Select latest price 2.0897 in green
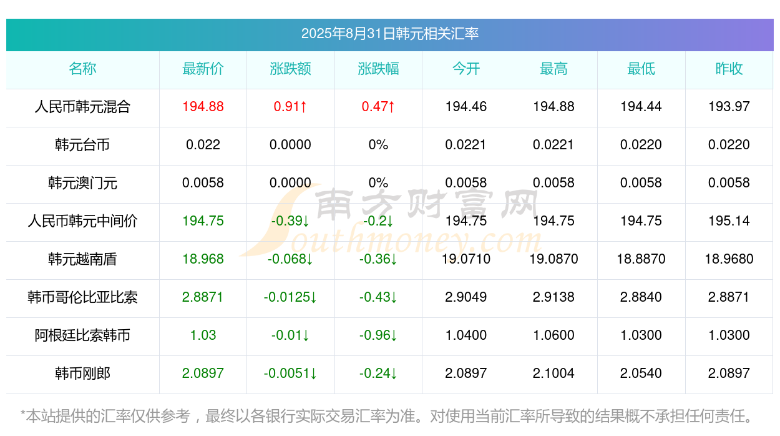This screenshot has width=780, height=436. click(x=203, y=374)
